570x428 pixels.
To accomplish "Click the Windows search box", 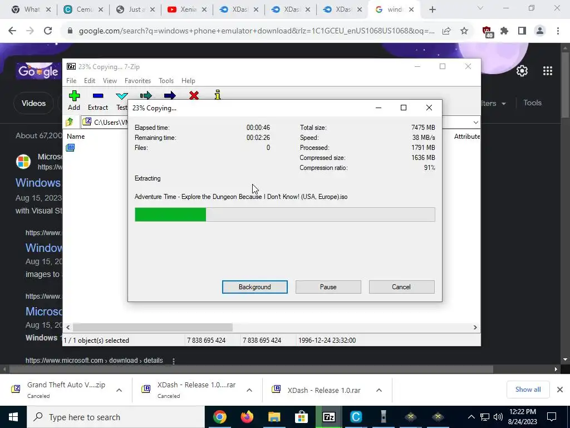I will [116, 417].
